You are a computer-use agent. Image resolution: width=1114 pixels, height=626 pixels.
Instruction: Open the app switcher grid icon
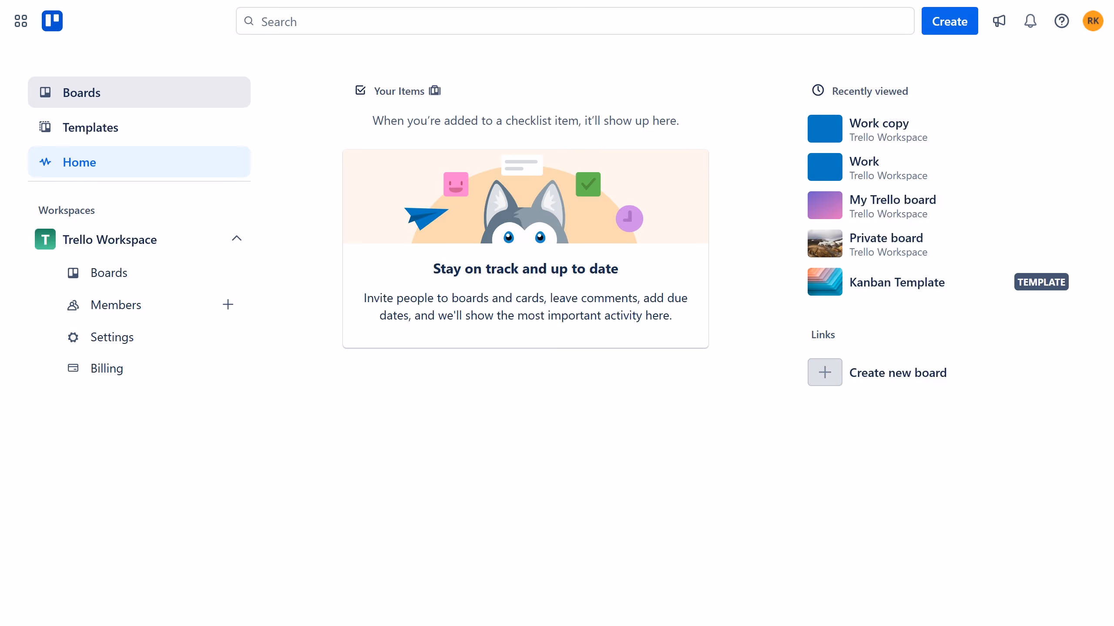coord(20,21)
